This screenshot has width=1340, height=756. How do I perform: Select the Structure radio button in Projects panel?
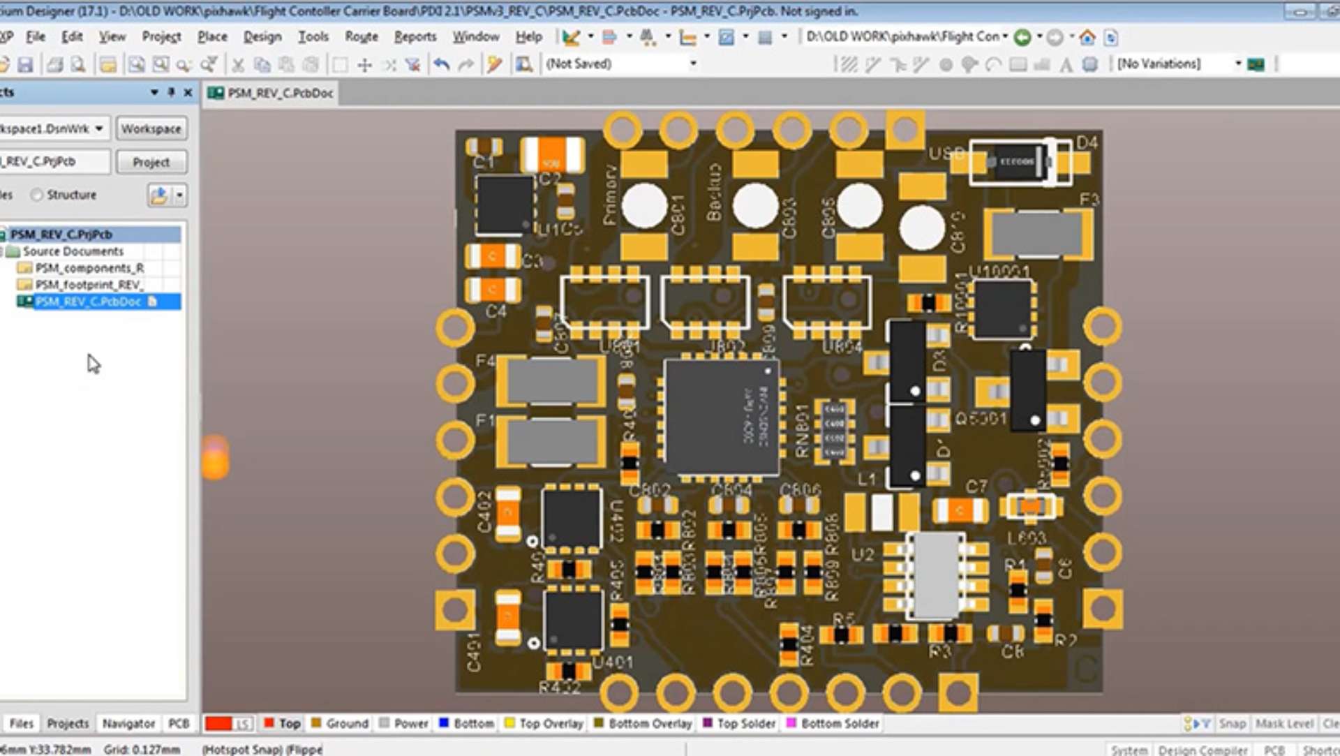(36, 195)
